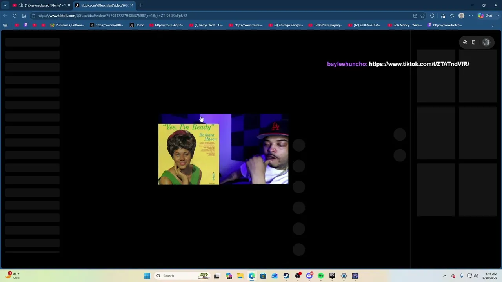Open the 'PC Games, Softwar...' bookmark
This screenshot has width=502, height=282.
click(67, 25)
